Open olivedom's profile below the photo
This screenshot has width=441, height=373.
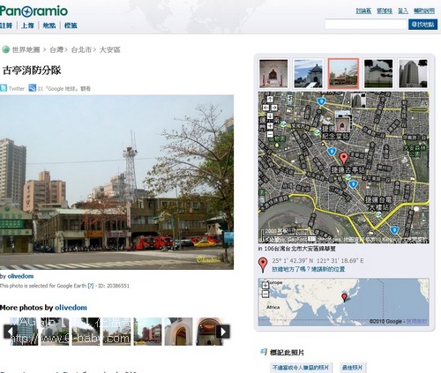[x=20, y=276]
